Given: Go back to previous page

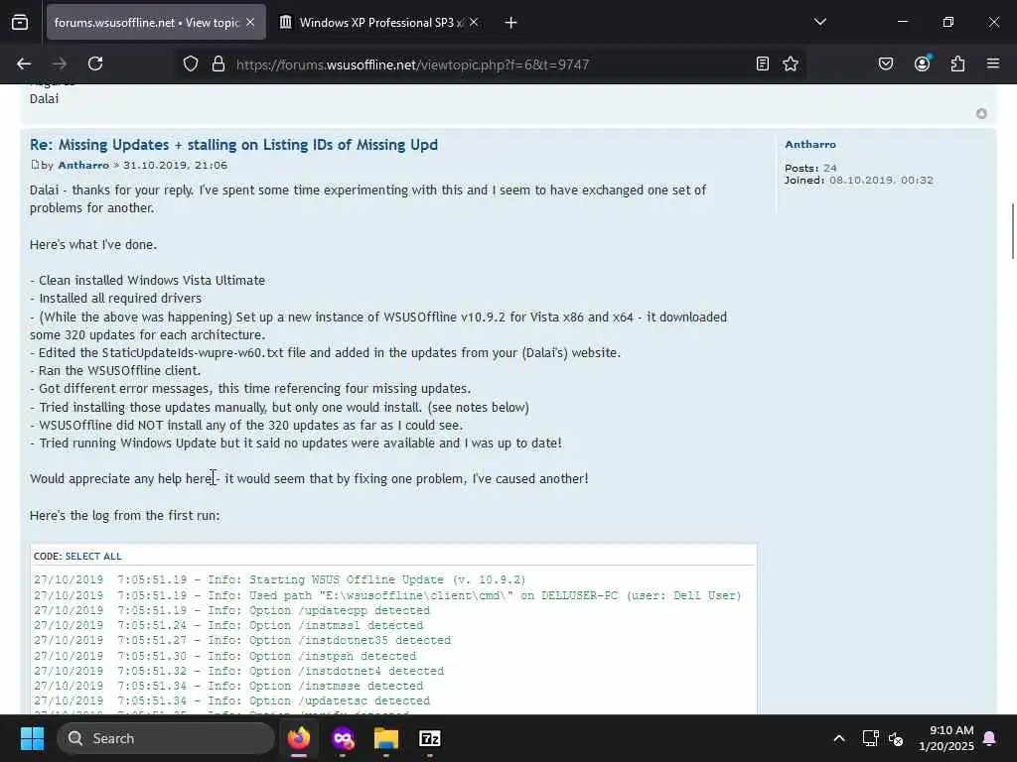Looking at the screenshot, I should pyautogui.click(x=24, y=63).
